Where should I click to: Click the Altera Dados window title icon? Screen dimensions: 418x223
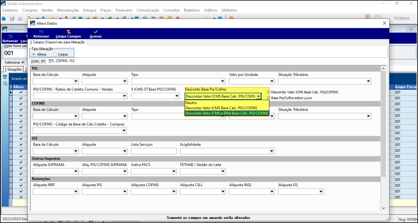pos(32,23)
